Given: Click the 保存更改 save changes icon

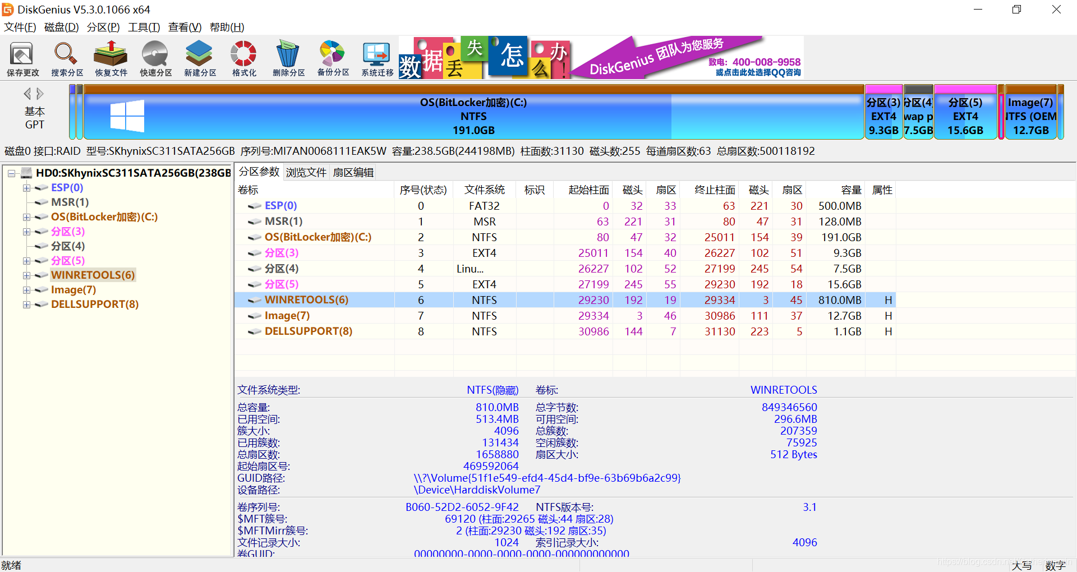Looking at the screenshot, I should [22, 58].
